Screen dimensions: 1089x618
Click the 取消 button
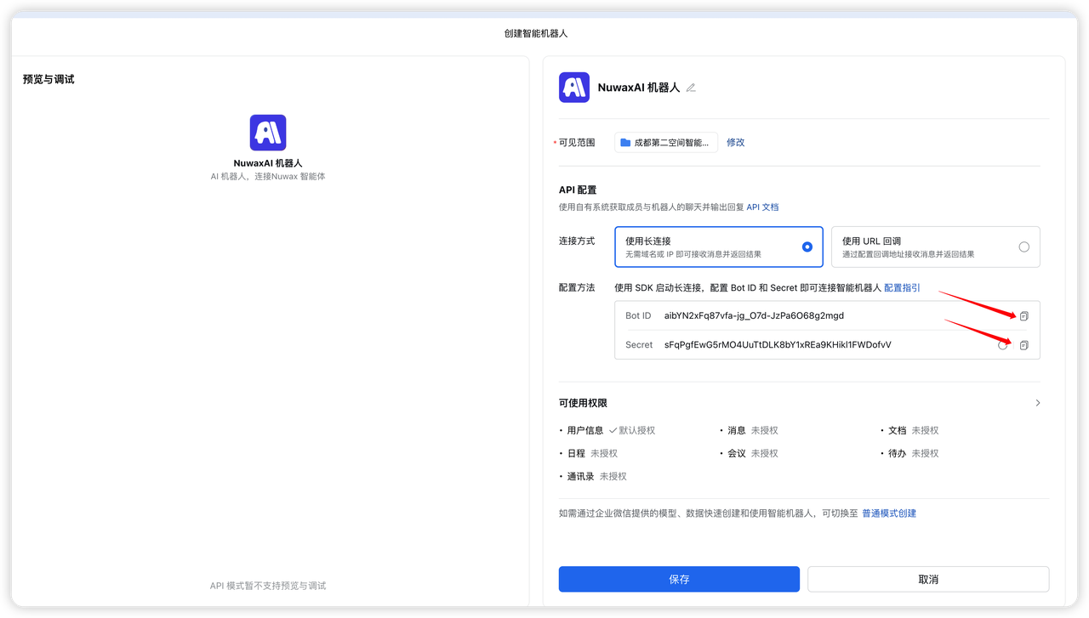click(928, 579)
